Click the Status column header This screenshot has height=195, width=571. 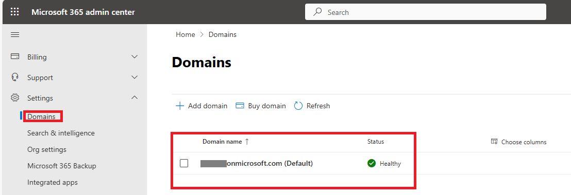[x=376, y=142]
